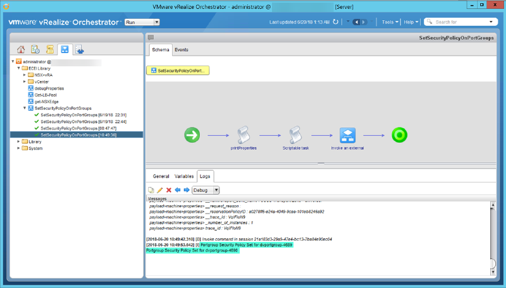Image resolution: width=506 pixels, height=288 pixels.
Task: Click log line 'Portgroup Security Policy Set for dvportgroup-4690'
Action: pyautogui.click(x=192, y=250)
